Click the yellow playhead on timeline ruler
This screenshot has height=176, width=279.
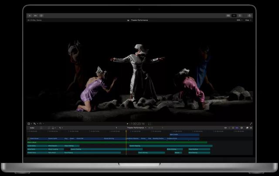click(126, 131)
